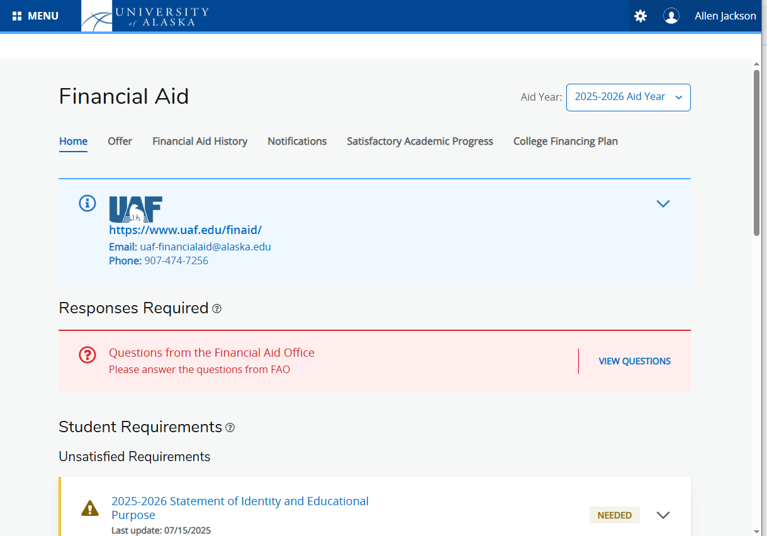Click the phone number 907-474-7256
This screenshot has height=536, width=767.
[176, 260]
